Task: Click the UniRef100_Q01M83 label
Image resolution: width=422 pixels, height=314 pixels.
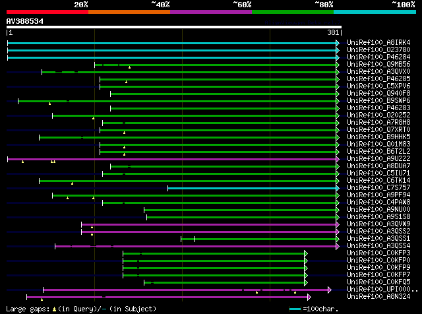Action: [x=378, y=144]
